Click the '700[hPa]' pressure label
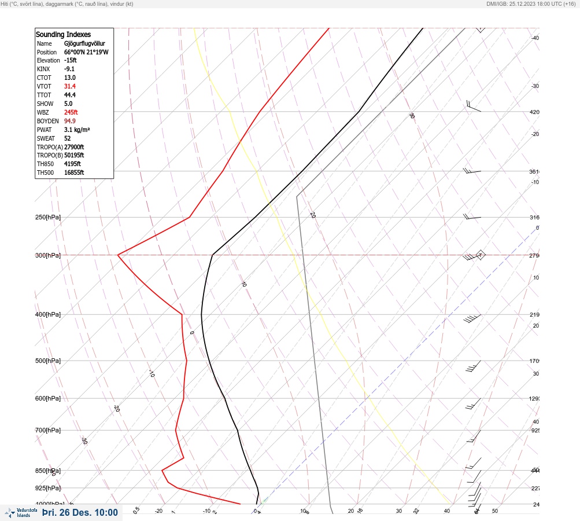580x521 pixels. [48, 430]
